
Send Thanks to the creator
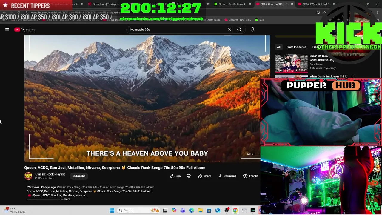click(250, 176)
